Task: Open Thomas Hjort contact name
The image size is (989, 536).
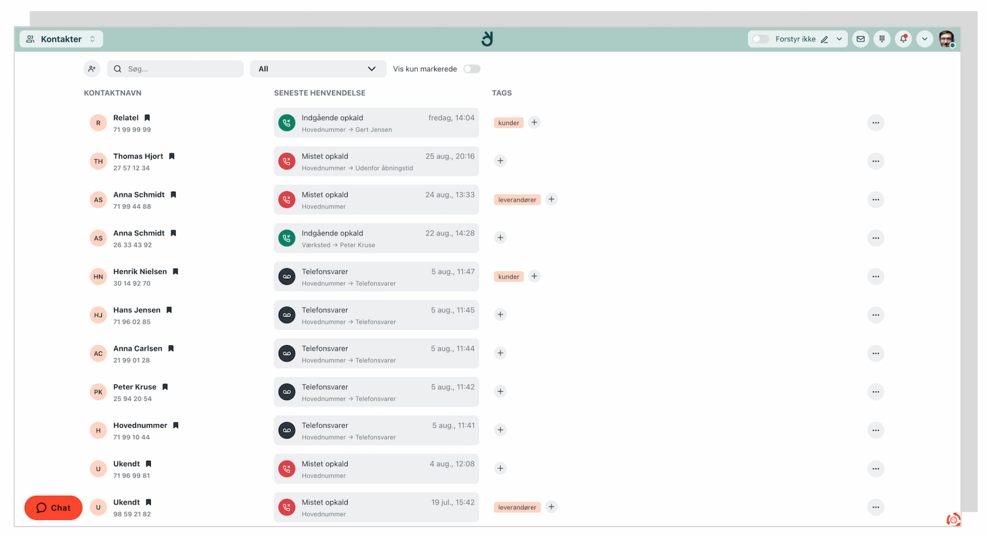Action: 138,156
